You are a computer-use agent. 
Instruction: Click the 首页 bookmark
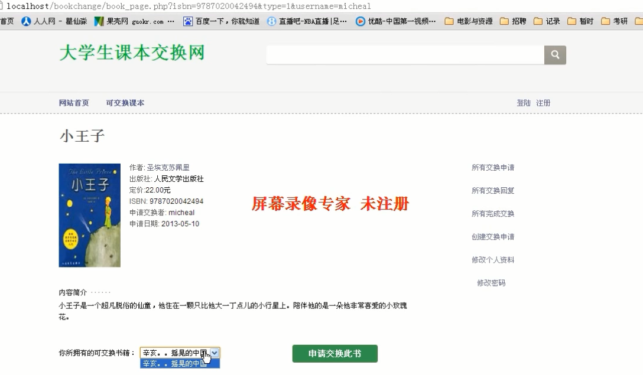point(7,21)
